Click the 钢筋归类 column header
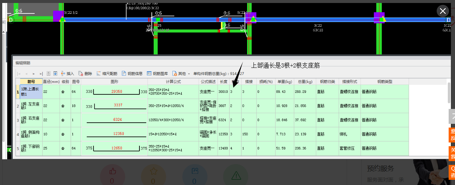This screenshot has height=185, width=455. coord(327,81)
